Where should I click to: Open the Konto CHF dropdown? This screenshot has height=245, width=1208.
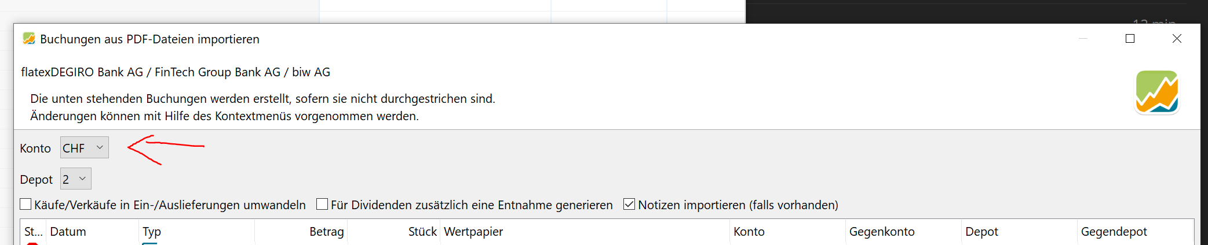pos(85,148)
